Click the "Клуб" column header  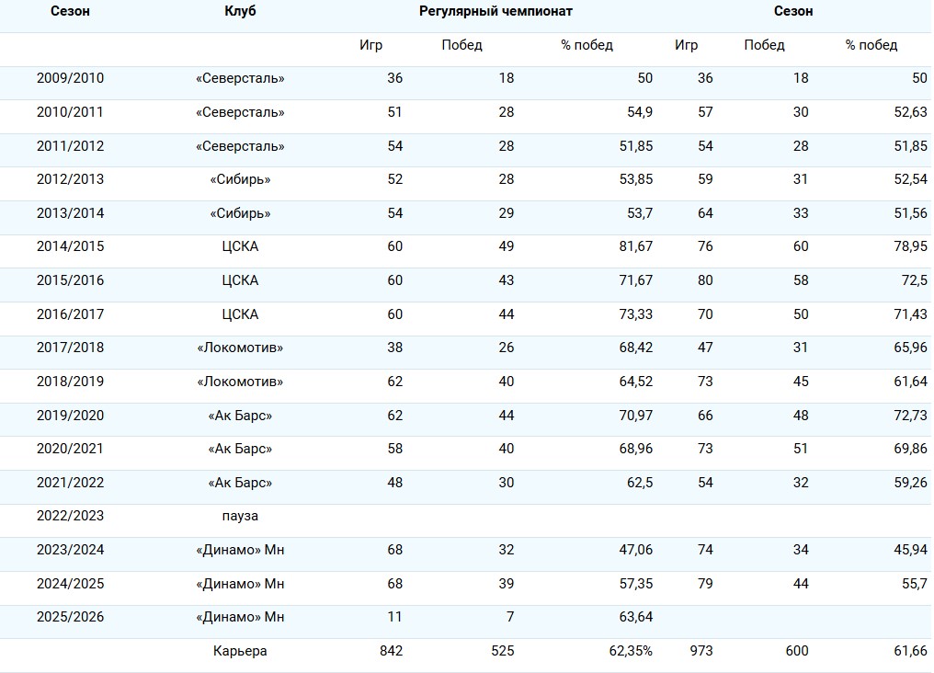[x=240, y=12]
